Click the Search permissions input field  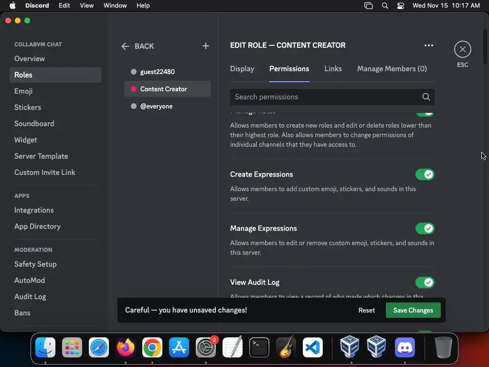pos(332,97)
